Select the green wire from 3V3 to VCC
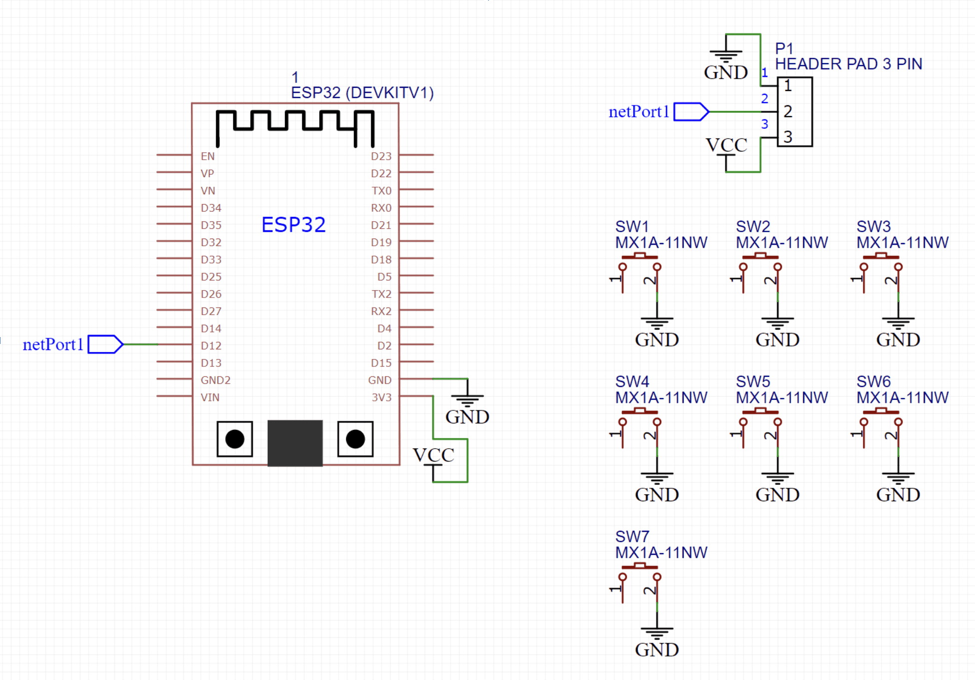This screenshot has width=975, height=680. point(450,439)
